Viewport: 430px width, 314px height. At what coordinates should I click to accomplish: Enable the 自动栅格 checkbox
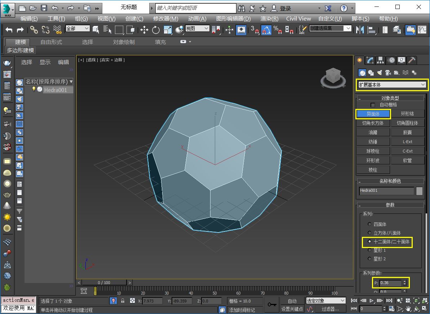[x=373, y=105]
